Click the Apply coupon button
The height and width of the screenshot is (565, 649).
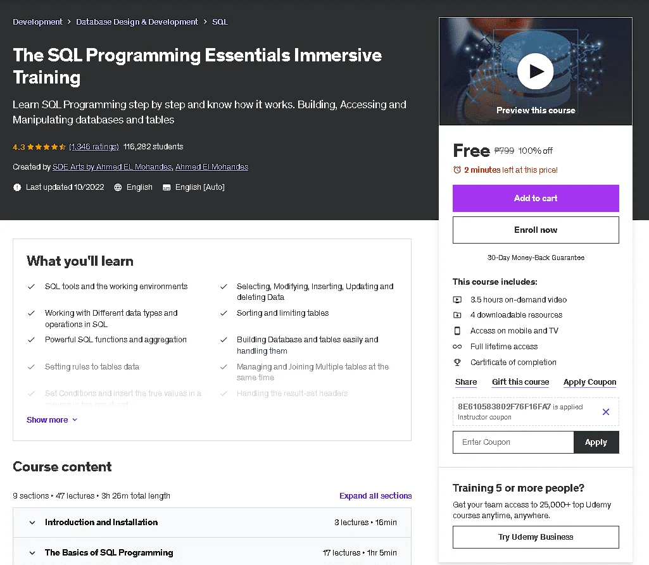[x=596, y=442]
